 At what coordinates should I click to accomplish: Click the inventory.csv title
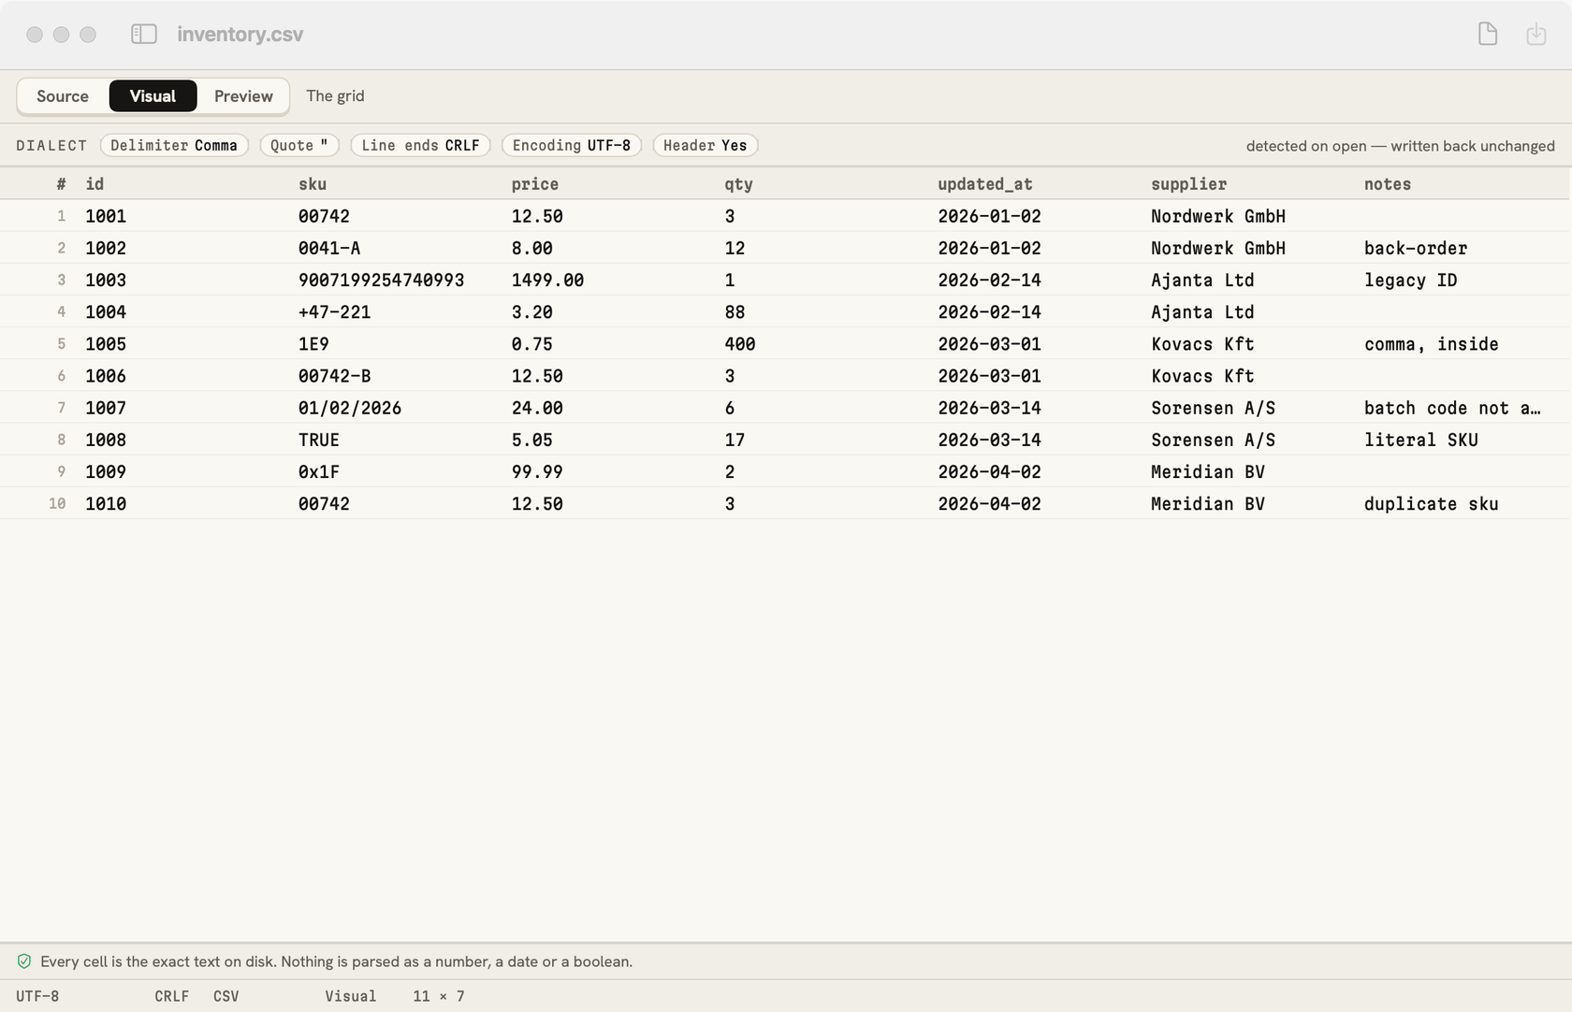click(240, 35)
